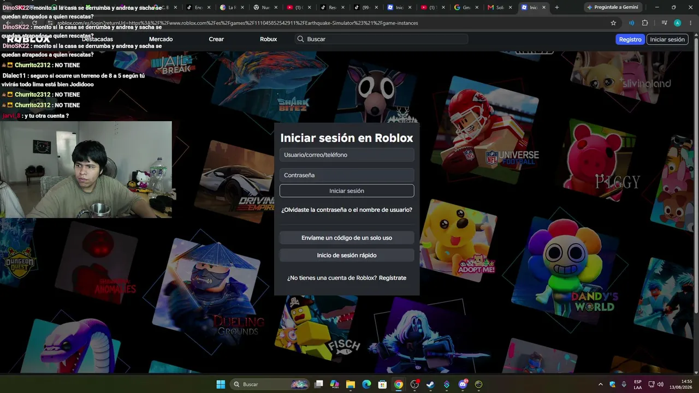Open File Explorer from the taskbar

click(x=351, y=384)
